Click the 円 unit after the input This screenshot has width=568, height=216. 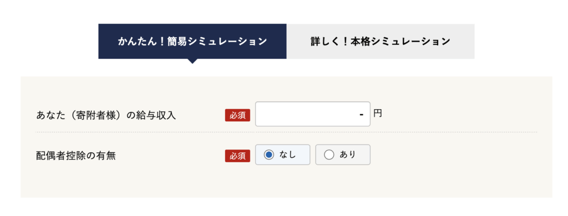pyautogui.click(x=378, y=114)
